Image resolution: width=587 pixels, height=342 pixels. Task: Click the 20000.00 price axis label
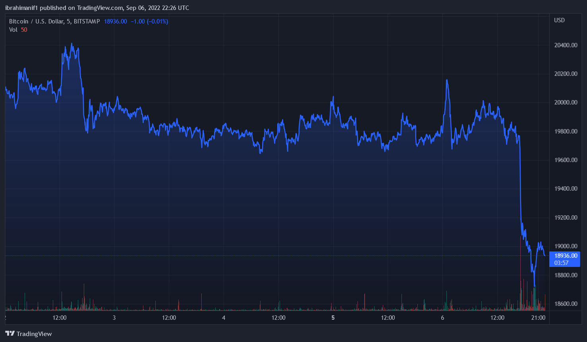(x=566, y=102)
